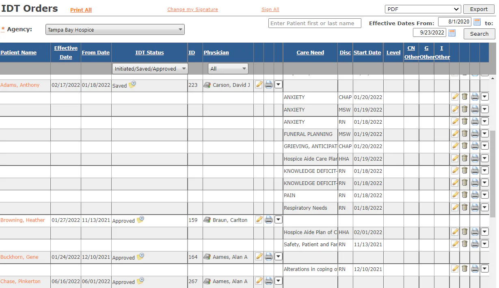Screen dimensions: 499x288
Task: Click the vertical scrollbar thumb
Action: point(493,174)
